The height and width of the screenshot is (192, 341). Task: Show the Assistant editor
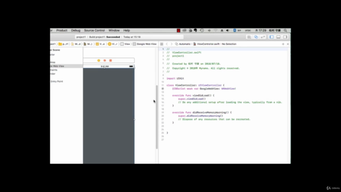tap(256, 37)
